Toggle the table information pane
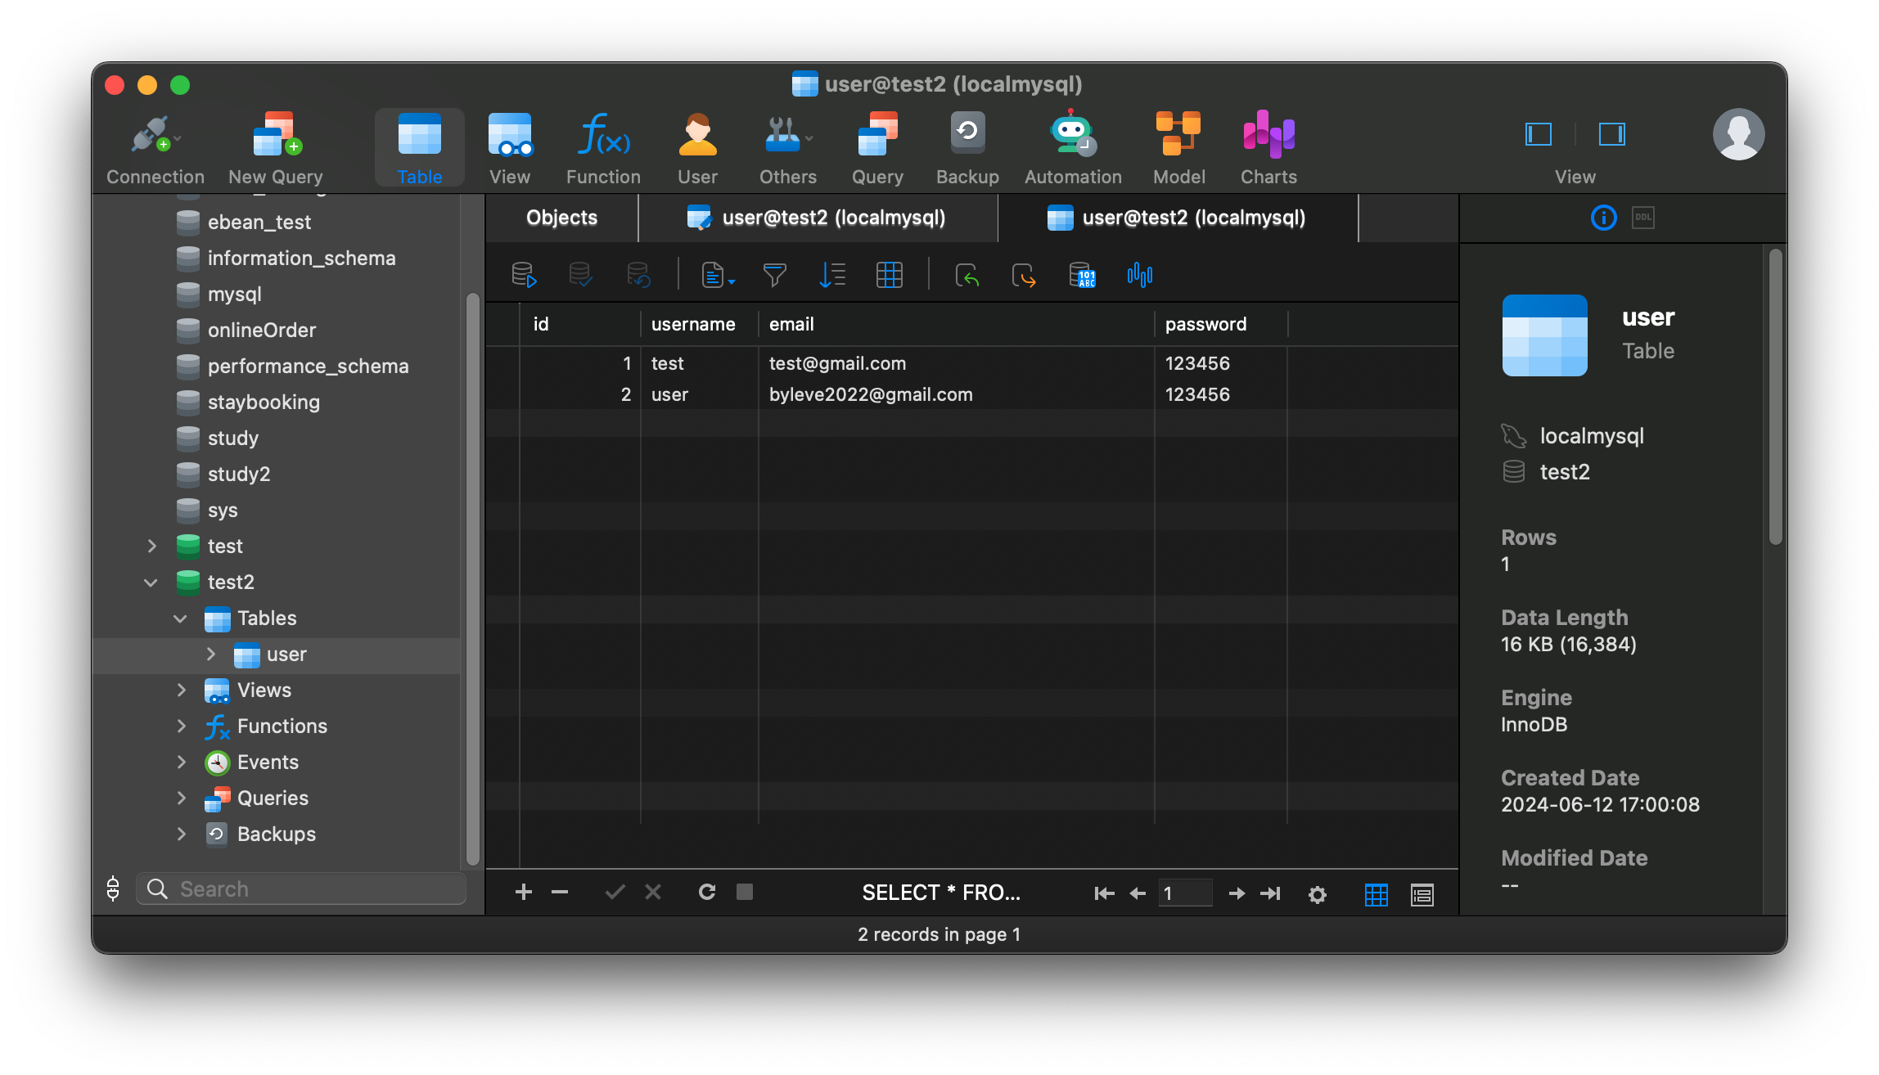Image resolution: width=1879 pixels, height=1075 pixels. [1603, 218]
